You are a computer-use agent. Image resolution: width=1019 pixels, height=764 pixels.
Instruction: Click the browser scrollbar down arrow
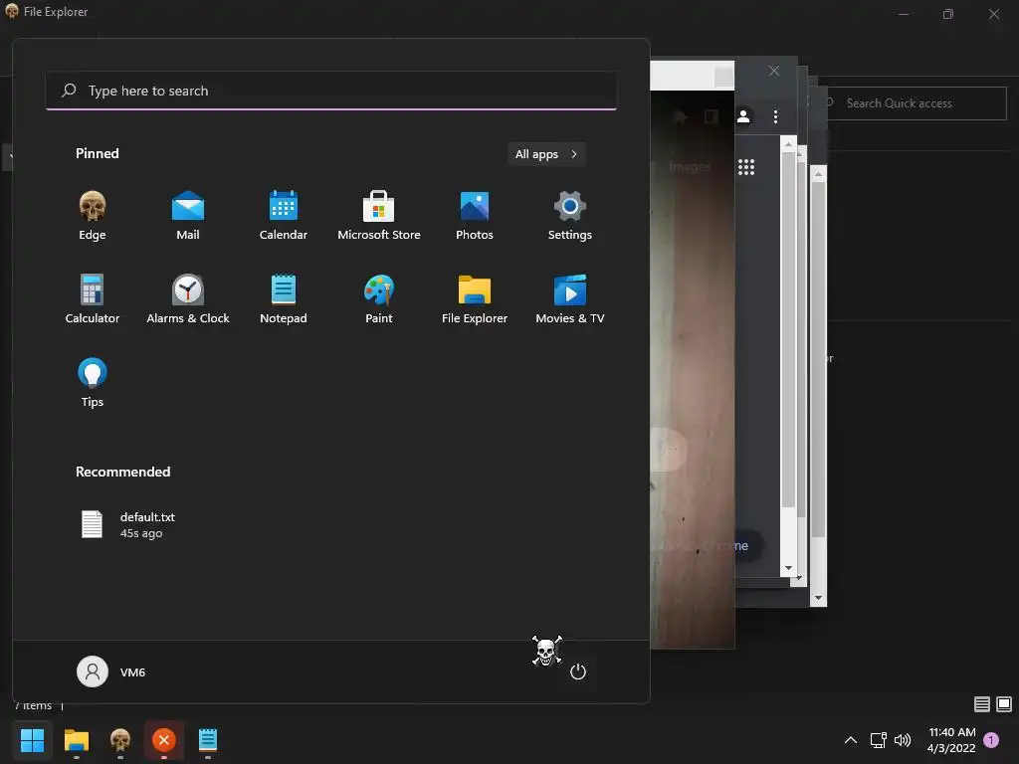coord(788,568)
